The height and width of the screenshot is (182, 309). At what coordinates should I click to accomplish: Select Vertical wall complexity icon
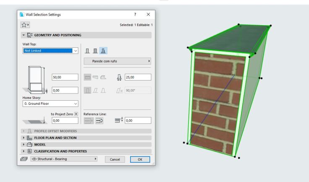click(x=87, y=91)
